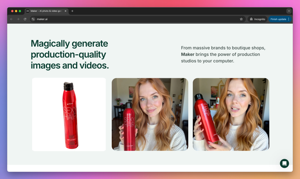Click the browser back arrow
300x179 pixels.
[x=11, y=19]
